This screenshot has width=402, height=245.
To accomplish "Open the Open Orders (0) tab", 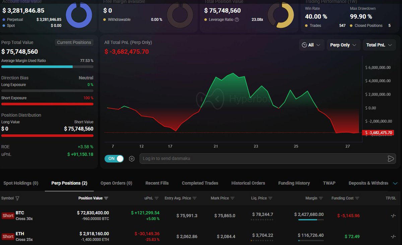I will click(x=116, y=183).
